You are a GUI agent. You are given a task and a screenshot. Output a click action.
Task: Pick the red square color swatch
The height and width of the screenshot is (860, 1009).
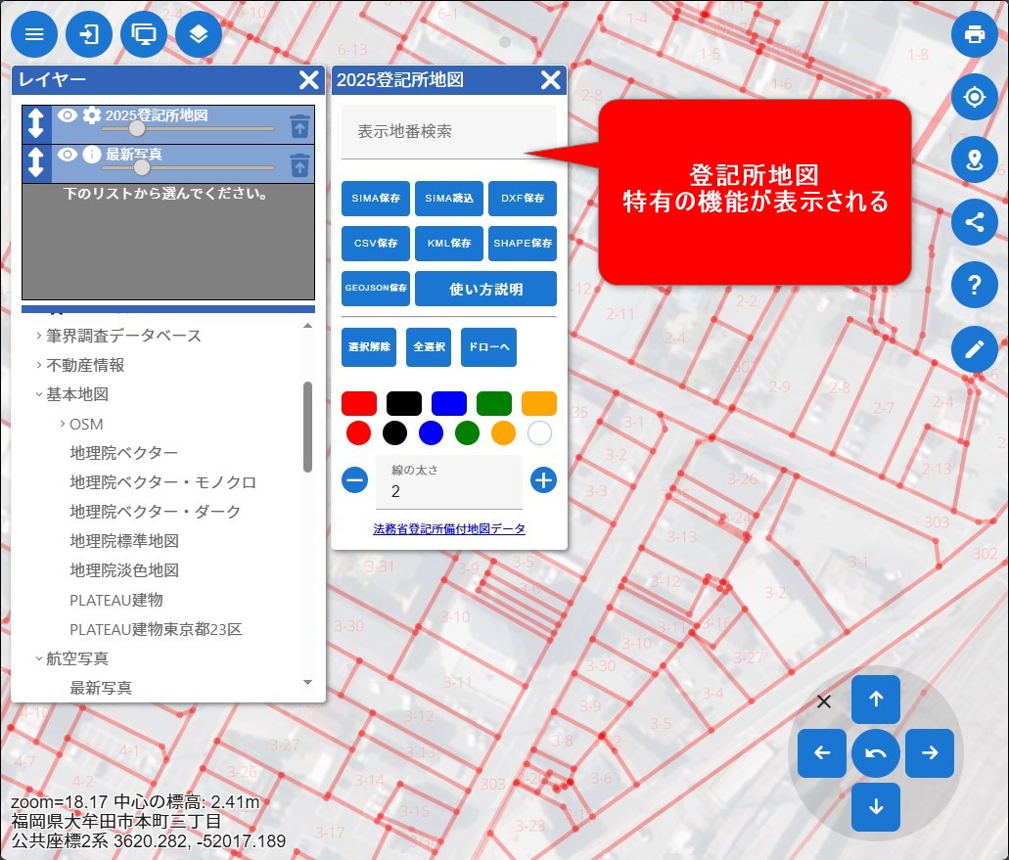(x=358, y=403)
